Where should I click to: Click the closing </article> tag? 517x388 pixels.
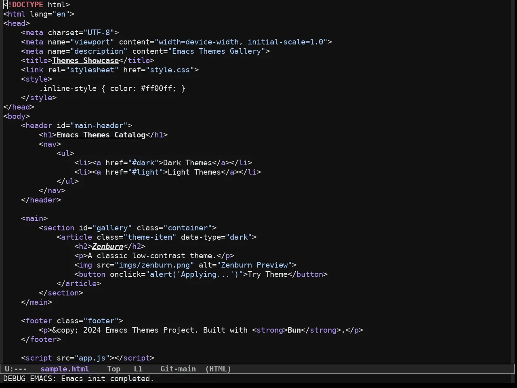tap(79, 284)
